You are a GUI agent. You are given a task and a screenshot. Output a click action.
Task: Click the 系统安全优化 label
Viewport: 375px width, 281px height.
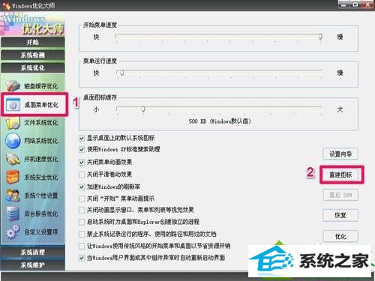pos(41,178)
